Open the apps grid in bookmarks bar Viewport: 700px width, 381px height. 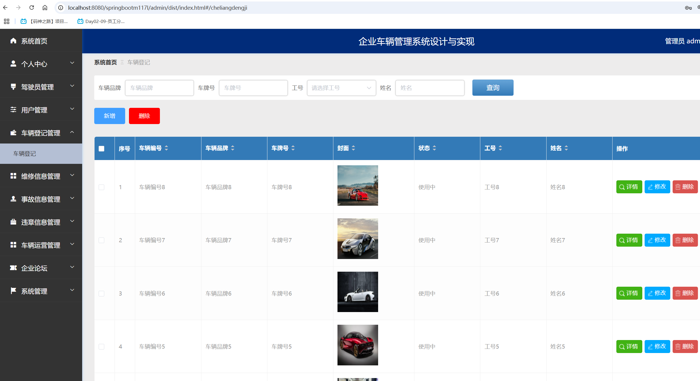[x=6, y=21]
